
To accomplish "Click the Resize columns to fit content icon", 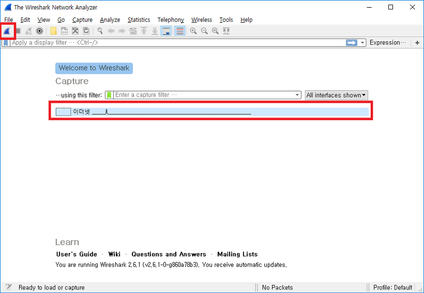I will point(226,31).
